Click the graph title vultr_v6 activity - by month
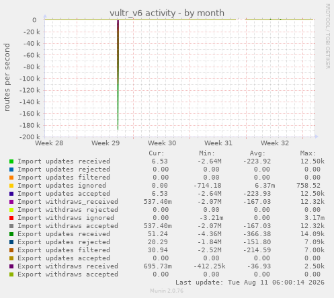This screenshot has width=334, height=298. (167, 13)
